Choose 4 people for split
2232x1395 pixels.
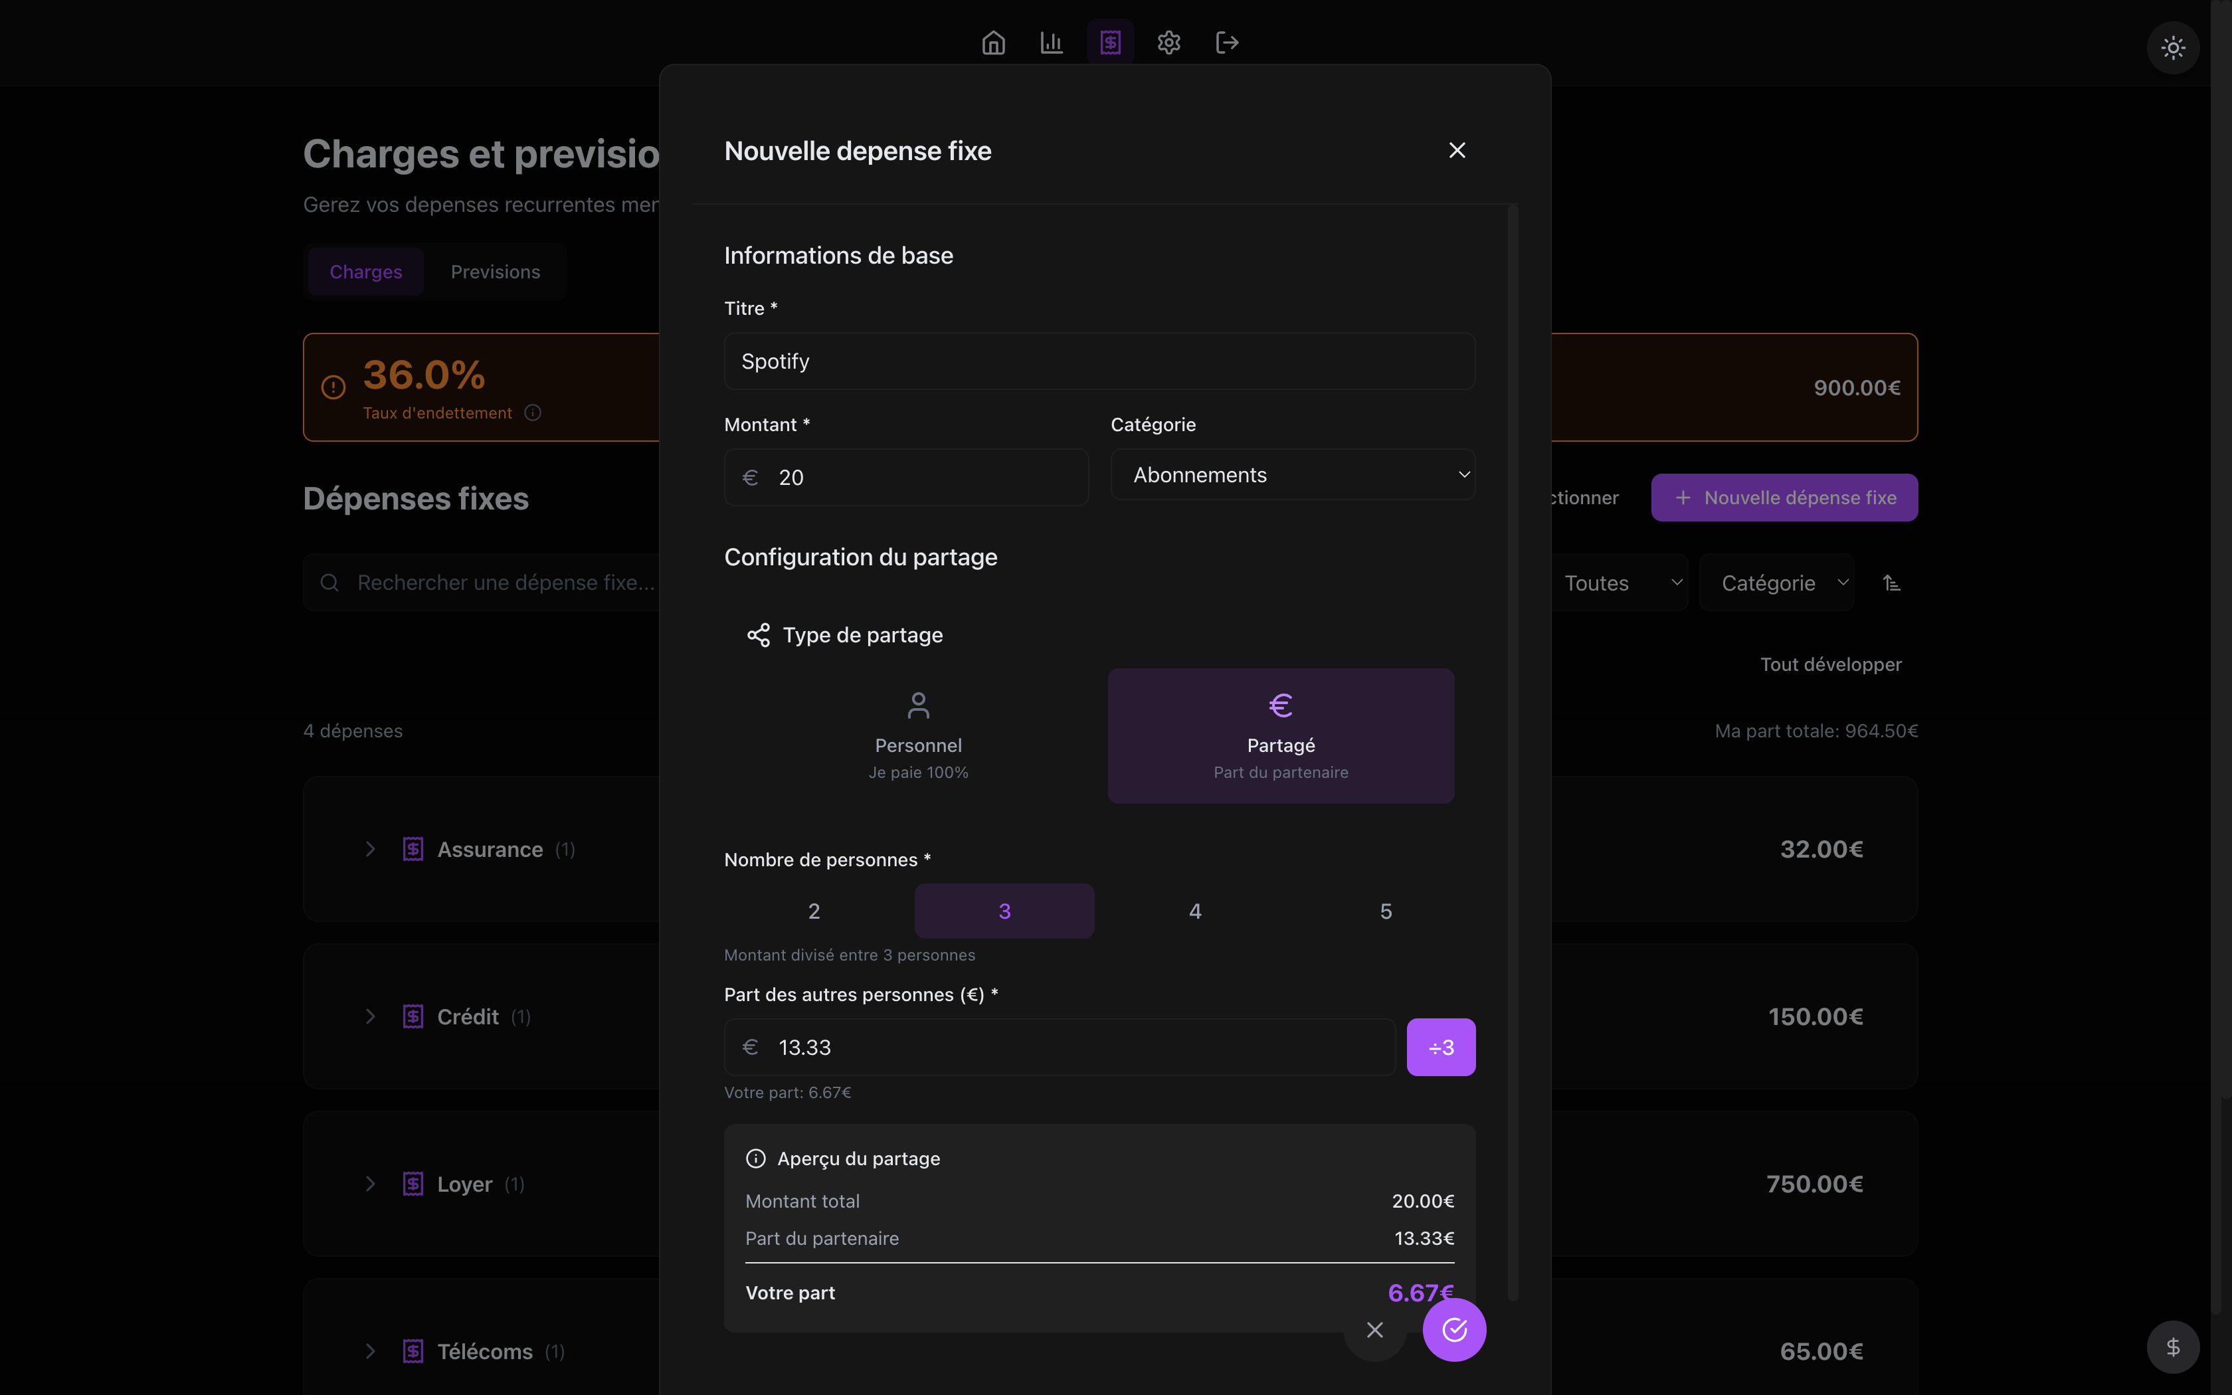click(1195, 911)
